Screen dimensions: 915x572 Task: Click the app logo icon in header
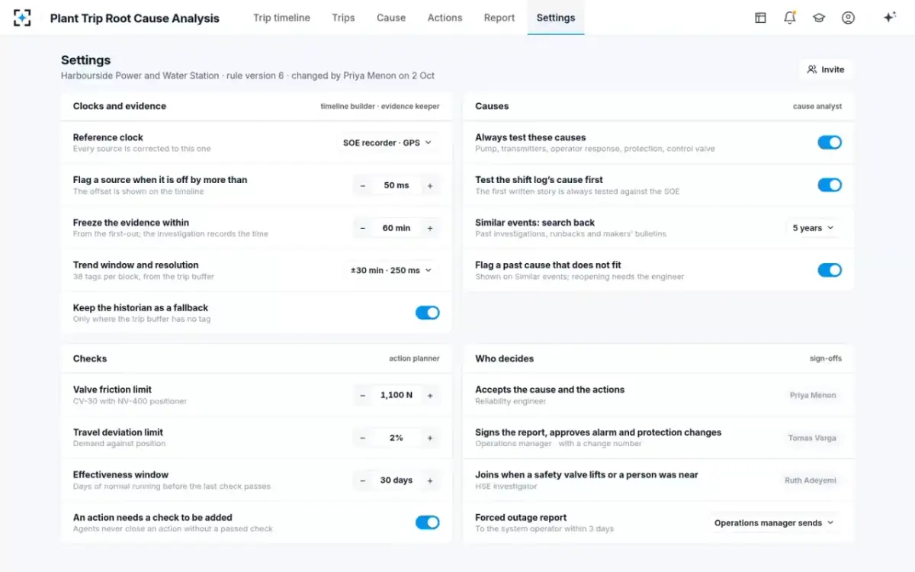[x=22, y=18]
